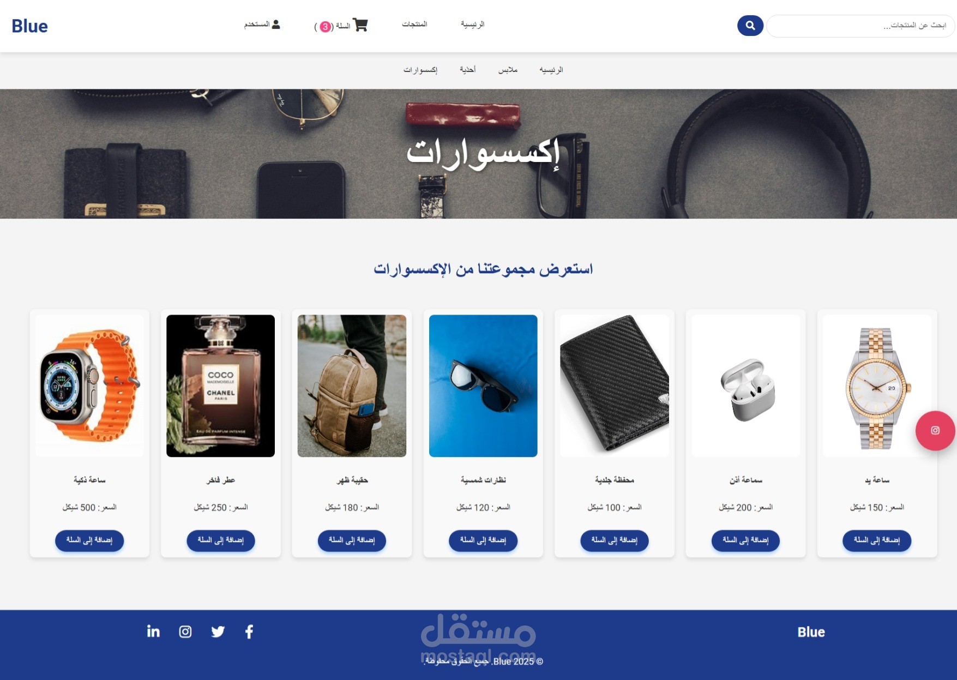The image size is (957, 680).
Task: Click the Blue logo in header
Action: (x=29, y=26)
